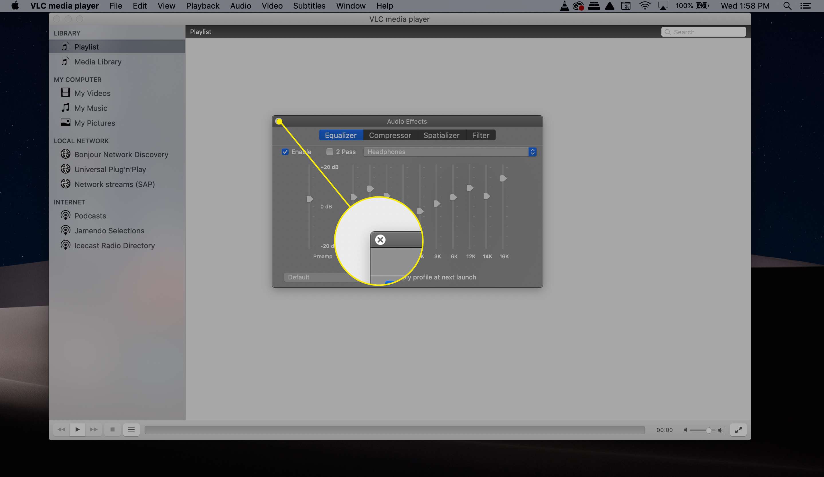Click the 6K band slider handle

click(x=453, y=197)
